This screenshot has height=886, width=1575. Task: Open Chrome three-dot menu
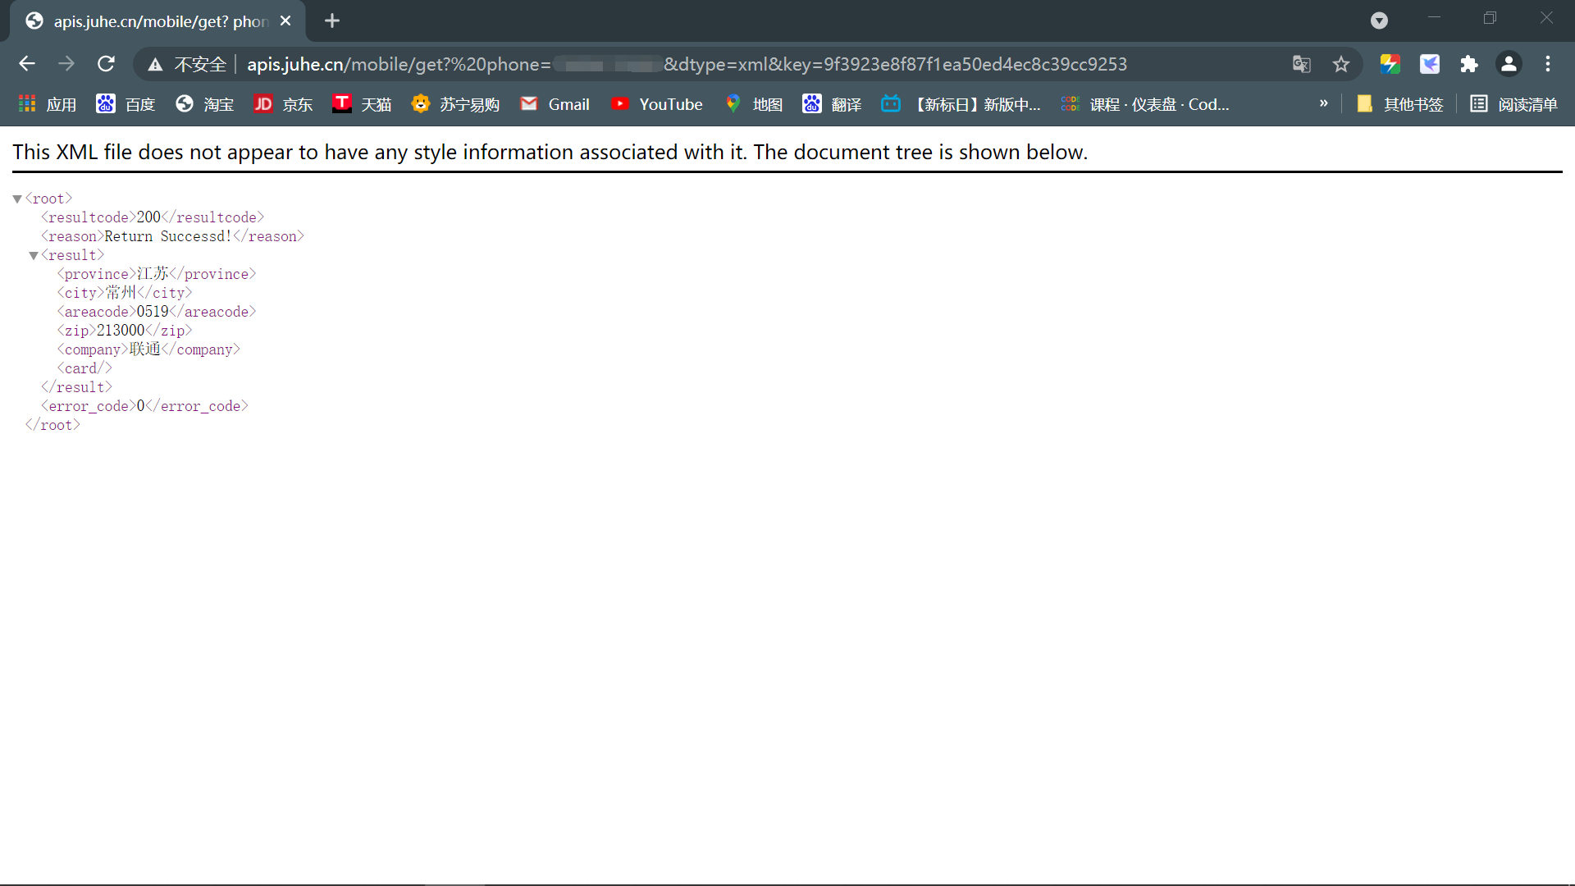pyautogui.click(x=1548, y=64)
